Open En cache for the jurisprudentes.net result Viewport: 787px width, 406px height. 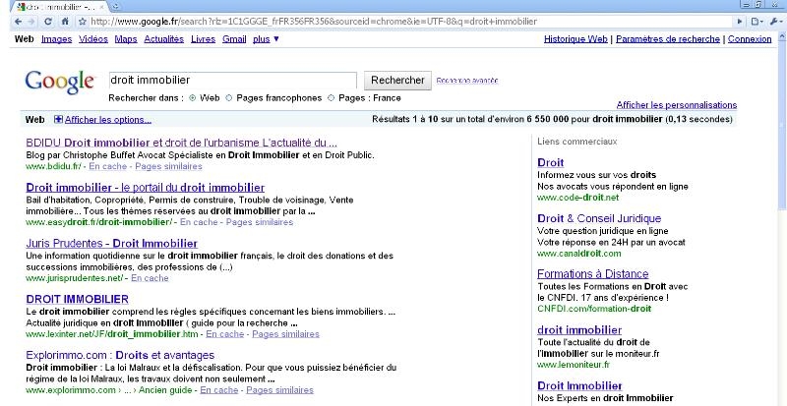pos(150,278)
